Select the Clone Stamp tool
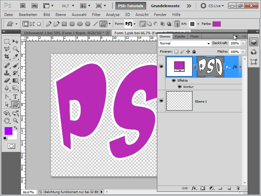Image resolution: width=261 pixels, height=196 pixels. 7,73
